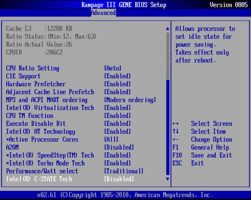The height and width of the screenshot is (200, 251).
Task: Click the up-down arrows key hint
Action: click(176, 131)
